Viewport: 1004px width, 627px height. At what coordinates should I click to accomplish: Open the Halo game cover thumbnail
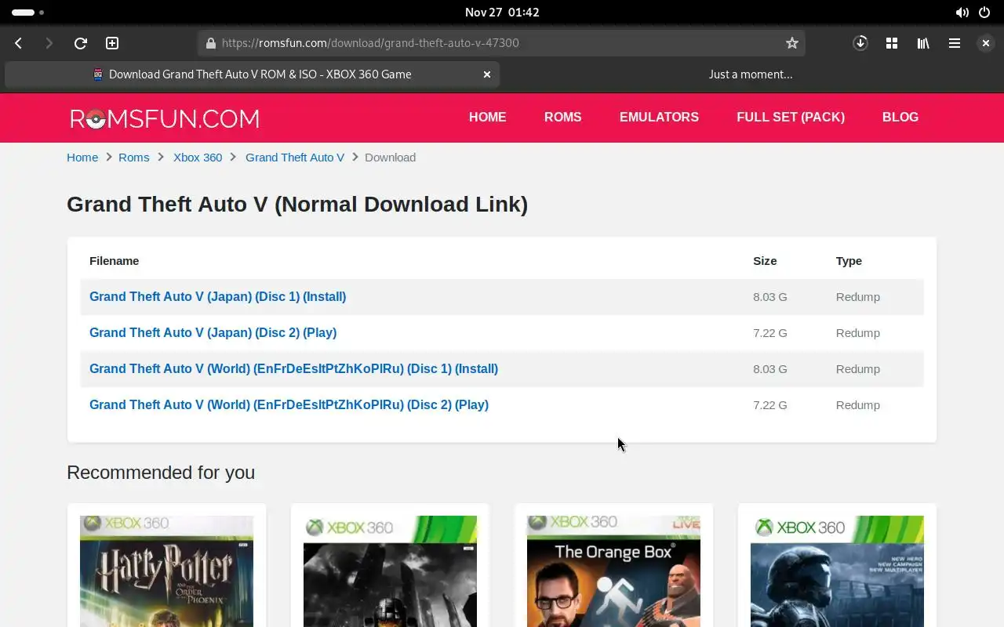click(x=837, y=571)
